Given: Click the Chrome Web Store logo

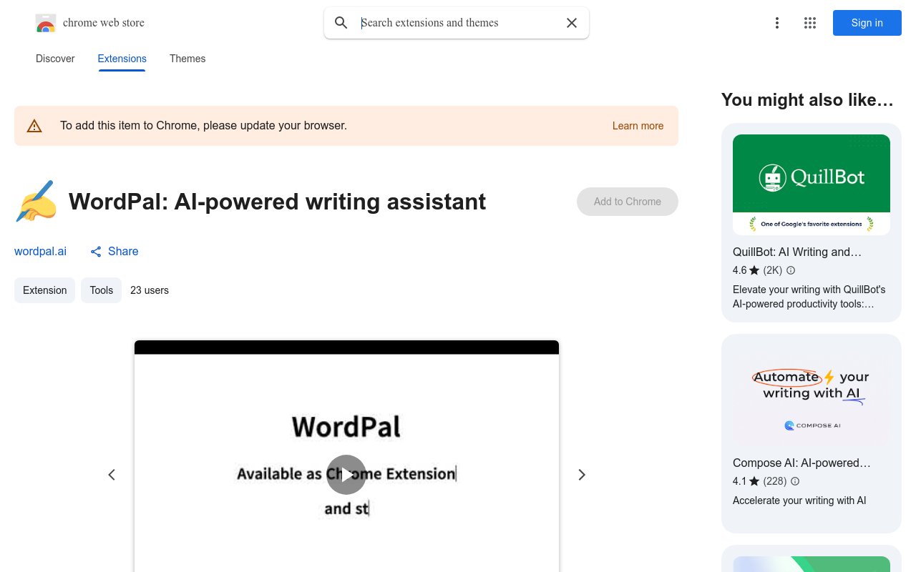Looking at the screenshot, I should click(x=46, y=23).
